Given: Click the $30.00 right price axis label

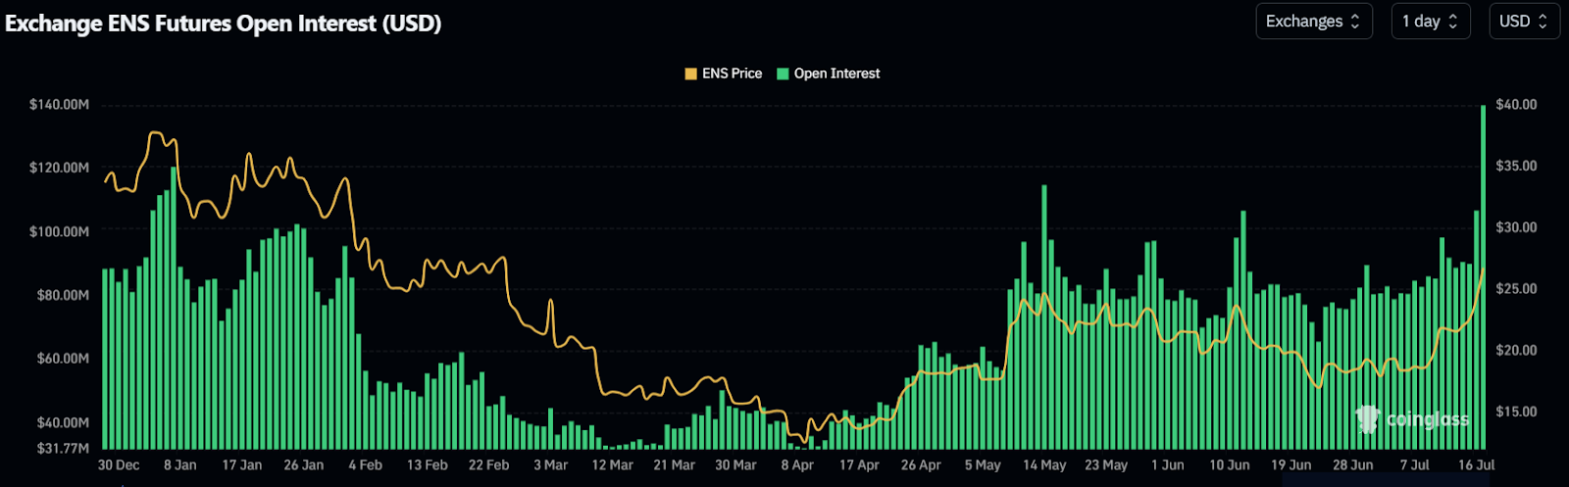Looking at the screenshot, I should tap(1517, 227).
